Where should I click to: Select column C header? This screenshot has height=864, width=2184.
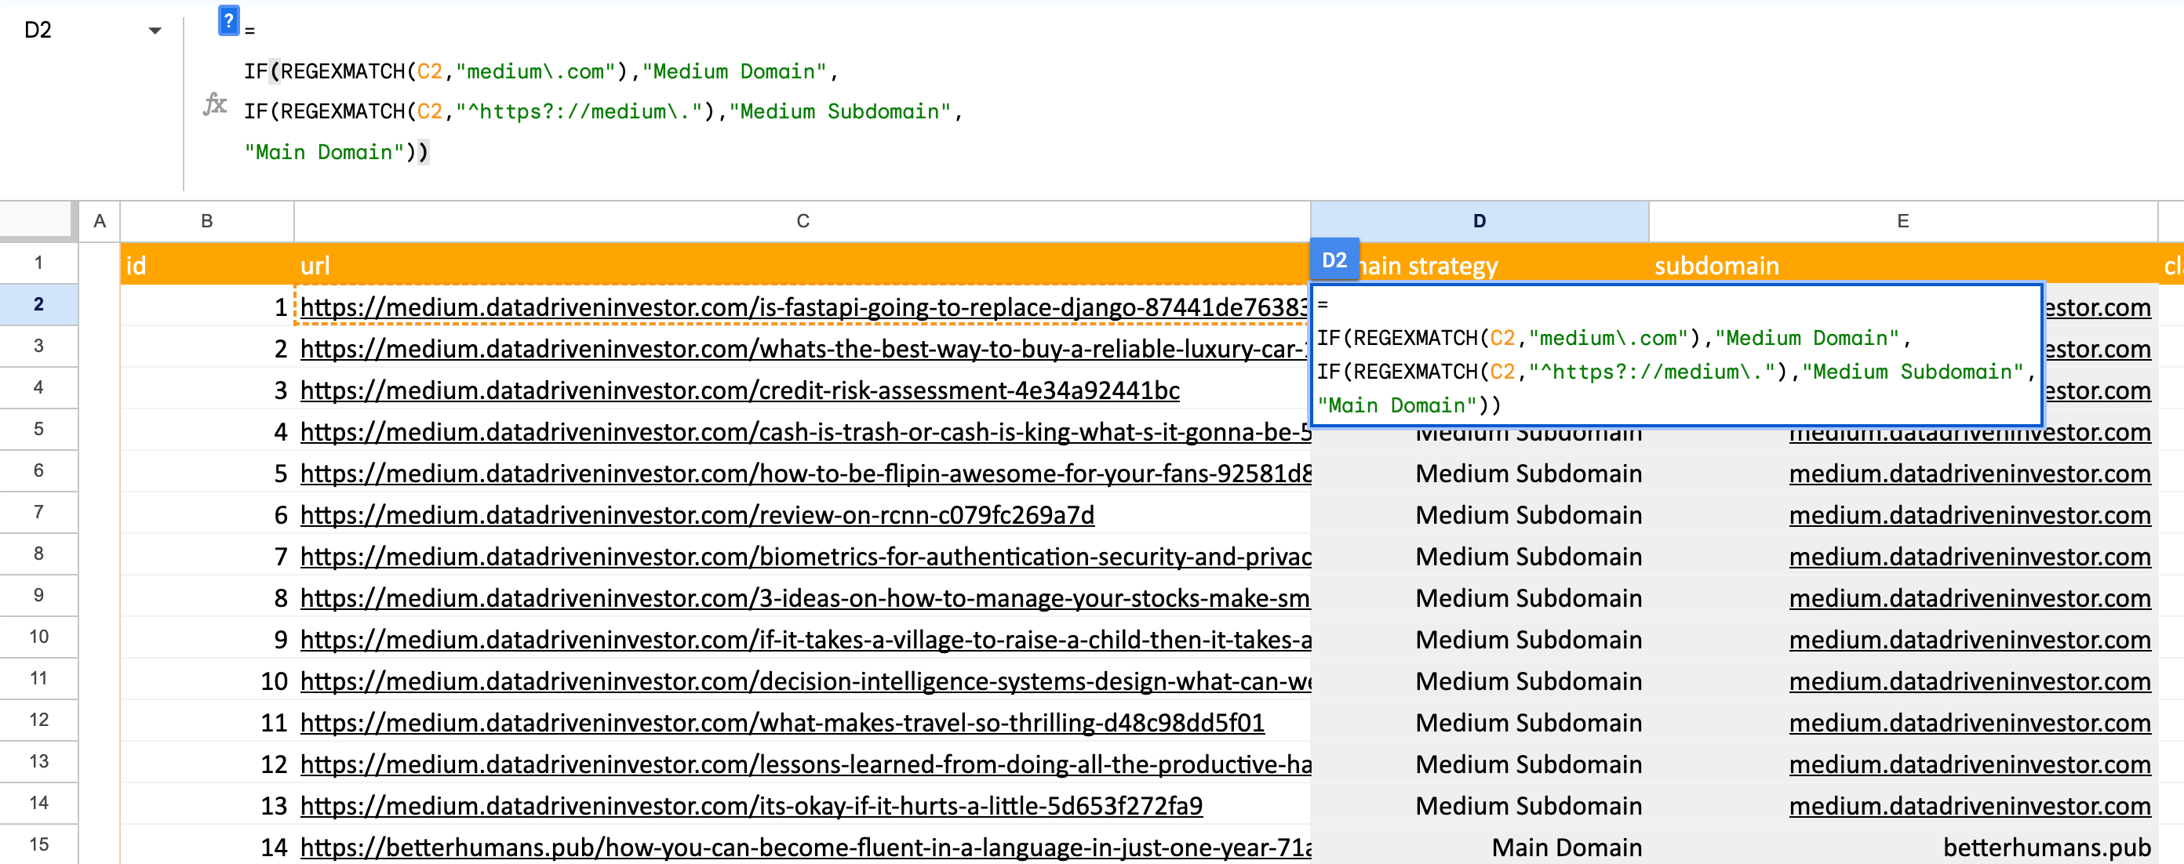801,221
